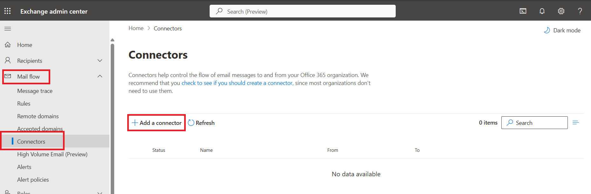Toggle Dark mode
The height and width of the screenshot is (194, 591).
coord(562,30)
